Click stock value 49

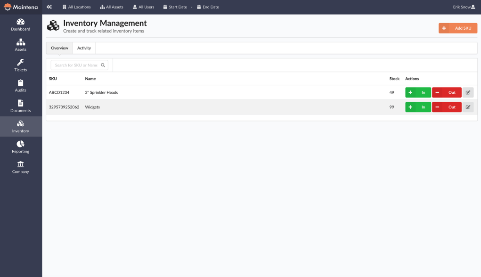pyautogui.click(x=392, y=92)
